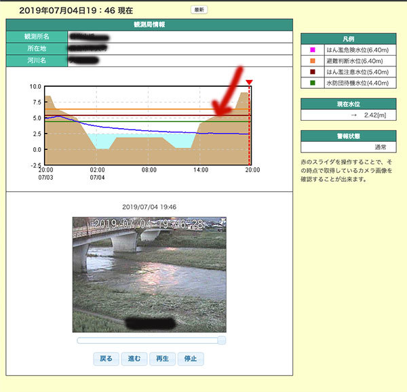Click the 観測局情報 panel header
Screen dimensions: 407x392
[x=149, y=24]
